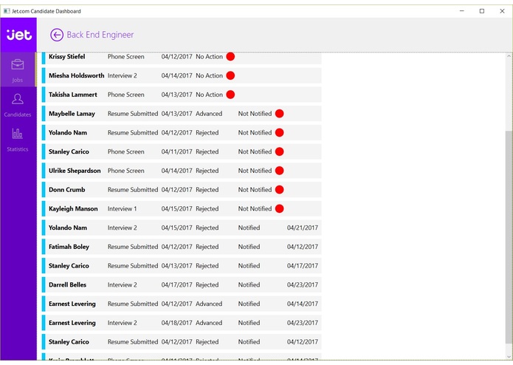
Task: Select Stanley Carico notified 04/12/2017
Action: (x=69, y=341)
